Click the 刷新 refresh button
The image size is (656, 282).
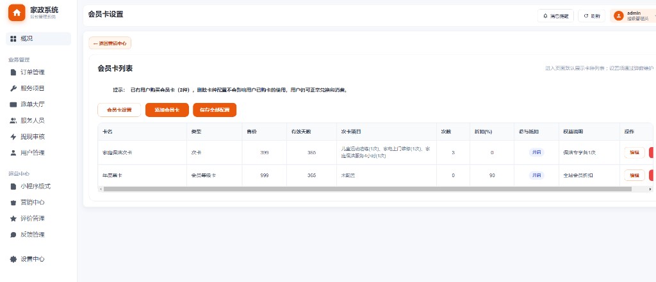[x=591, y=16]
